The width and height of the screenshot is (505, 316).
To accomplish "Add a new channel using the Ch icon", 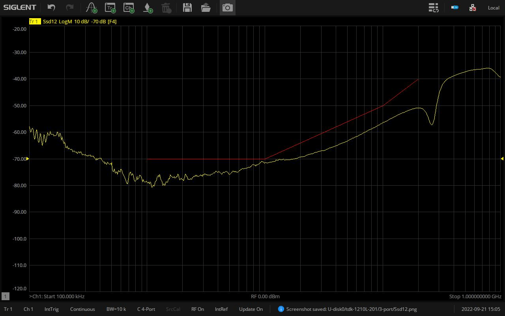I will (x=129, y=8).
